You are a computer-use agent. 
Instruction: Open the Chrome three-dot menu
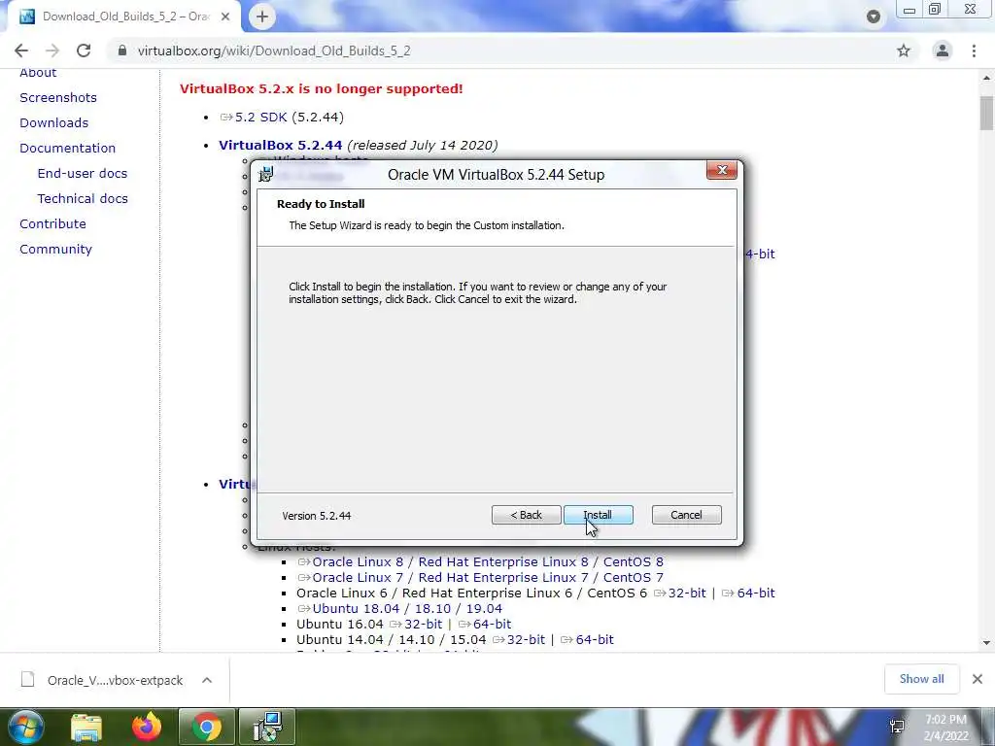(974, 51)
